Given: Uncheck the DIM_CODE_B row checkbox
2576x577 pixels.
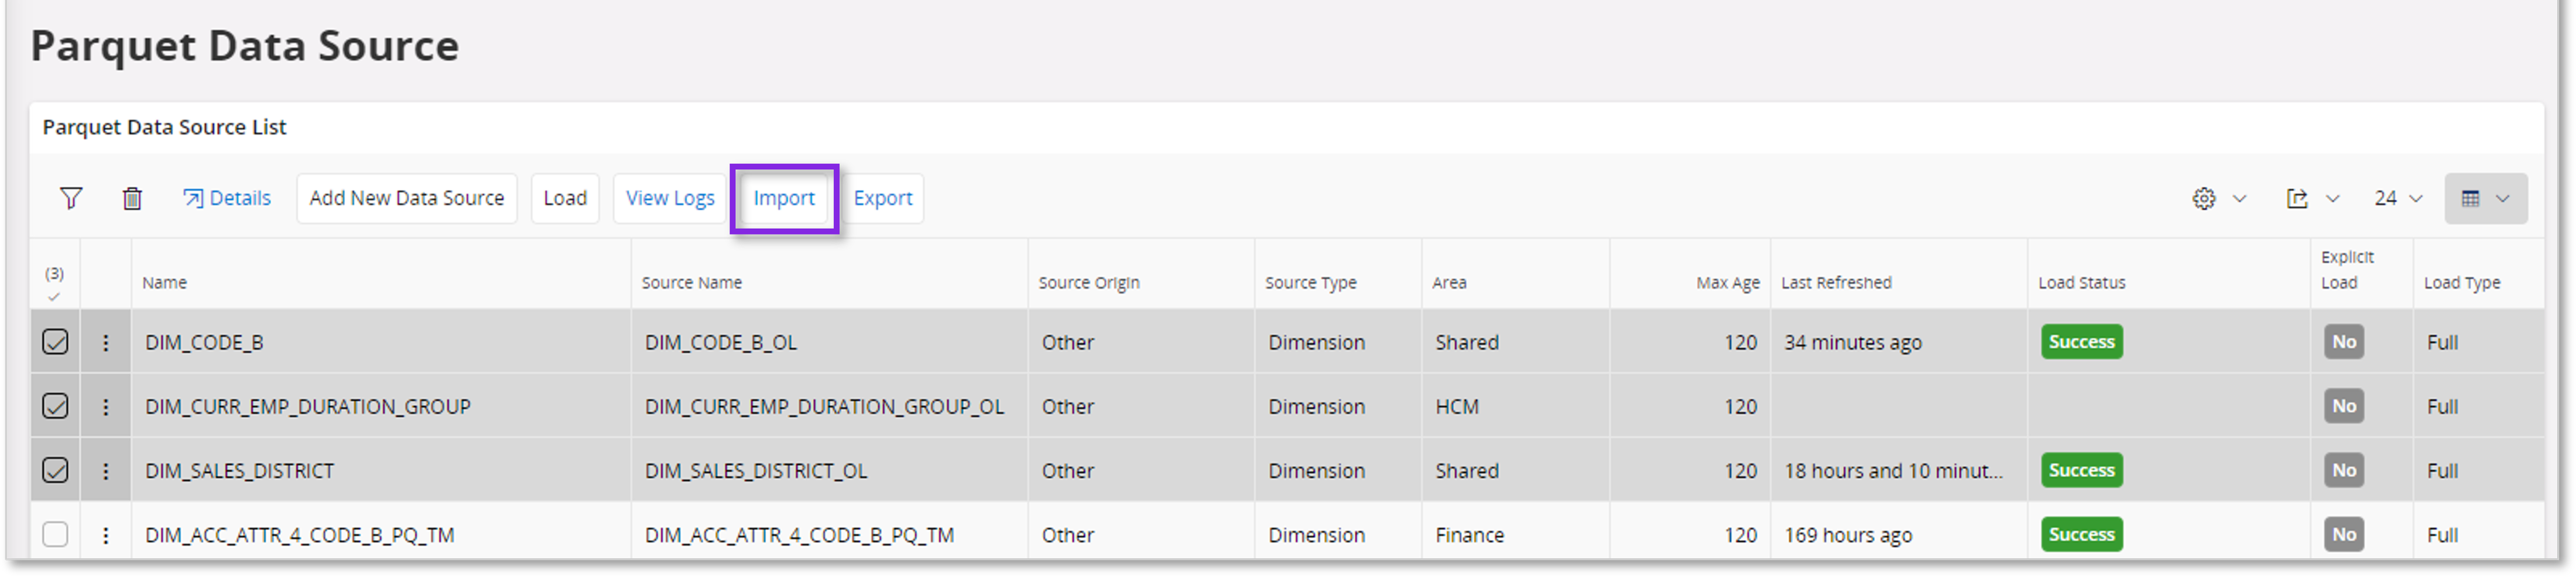Looking at the screenshot, I should (55, 341).
